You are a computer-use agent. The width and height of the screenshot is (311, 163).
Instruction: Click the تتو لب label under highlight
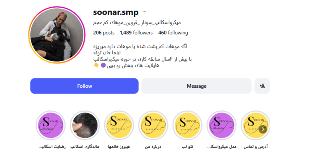(187, 147)
